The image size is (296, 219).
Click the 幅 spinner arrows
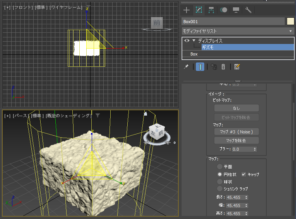(x=246, y=206)
